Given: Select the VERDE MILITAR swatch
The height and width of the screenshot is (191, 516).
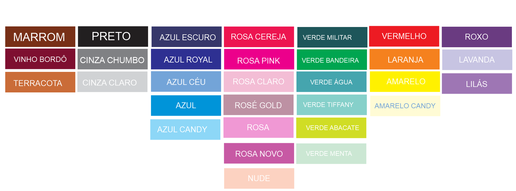Looking at the screenshot, I should (332, 37).
